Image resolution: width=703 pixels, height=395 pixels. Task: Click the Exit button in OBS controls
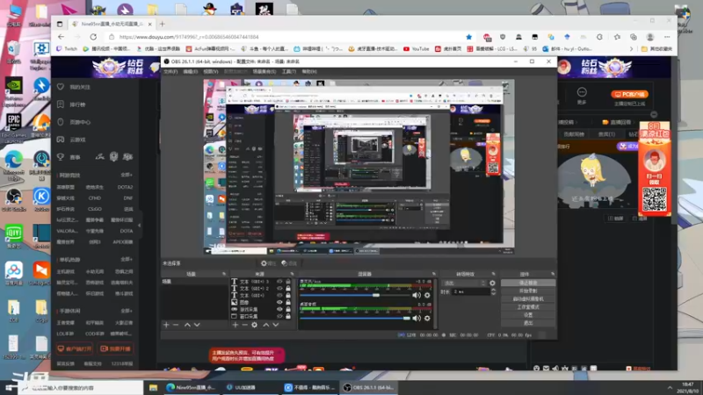point(528,322)
